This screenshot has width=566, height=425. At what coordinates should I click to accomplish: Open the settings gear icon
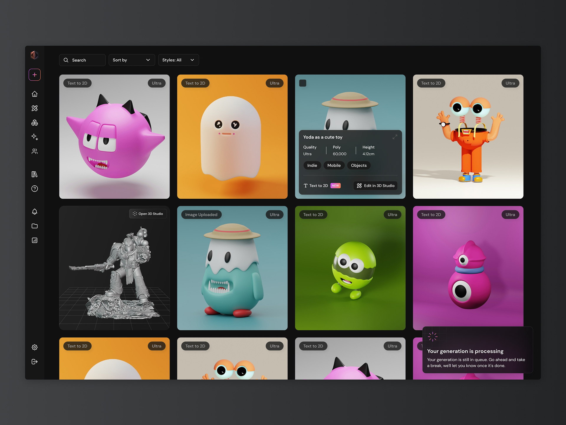tap(34, 347)
